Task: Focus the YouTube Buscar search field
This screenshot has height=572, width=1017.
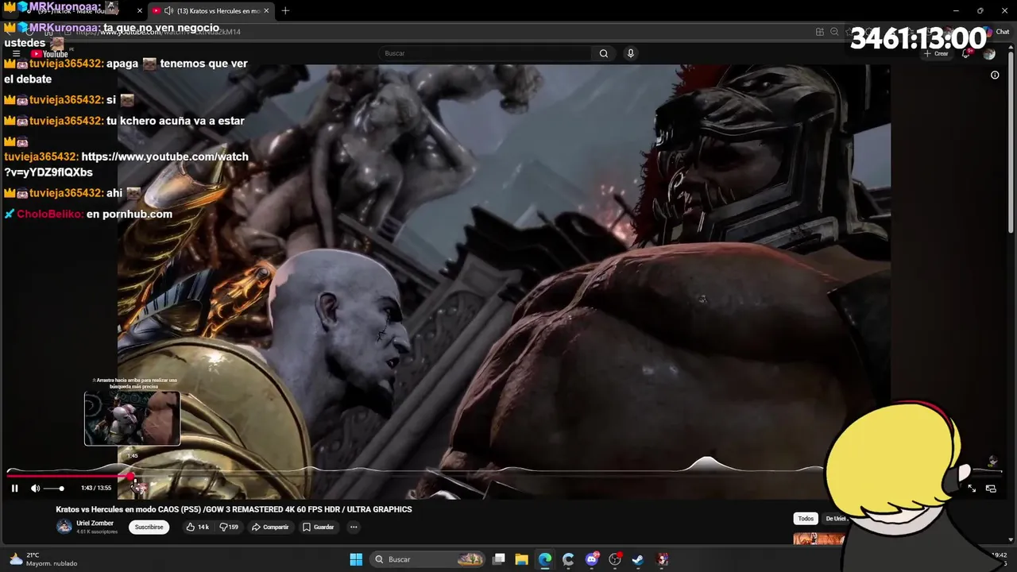Action: 485,53
